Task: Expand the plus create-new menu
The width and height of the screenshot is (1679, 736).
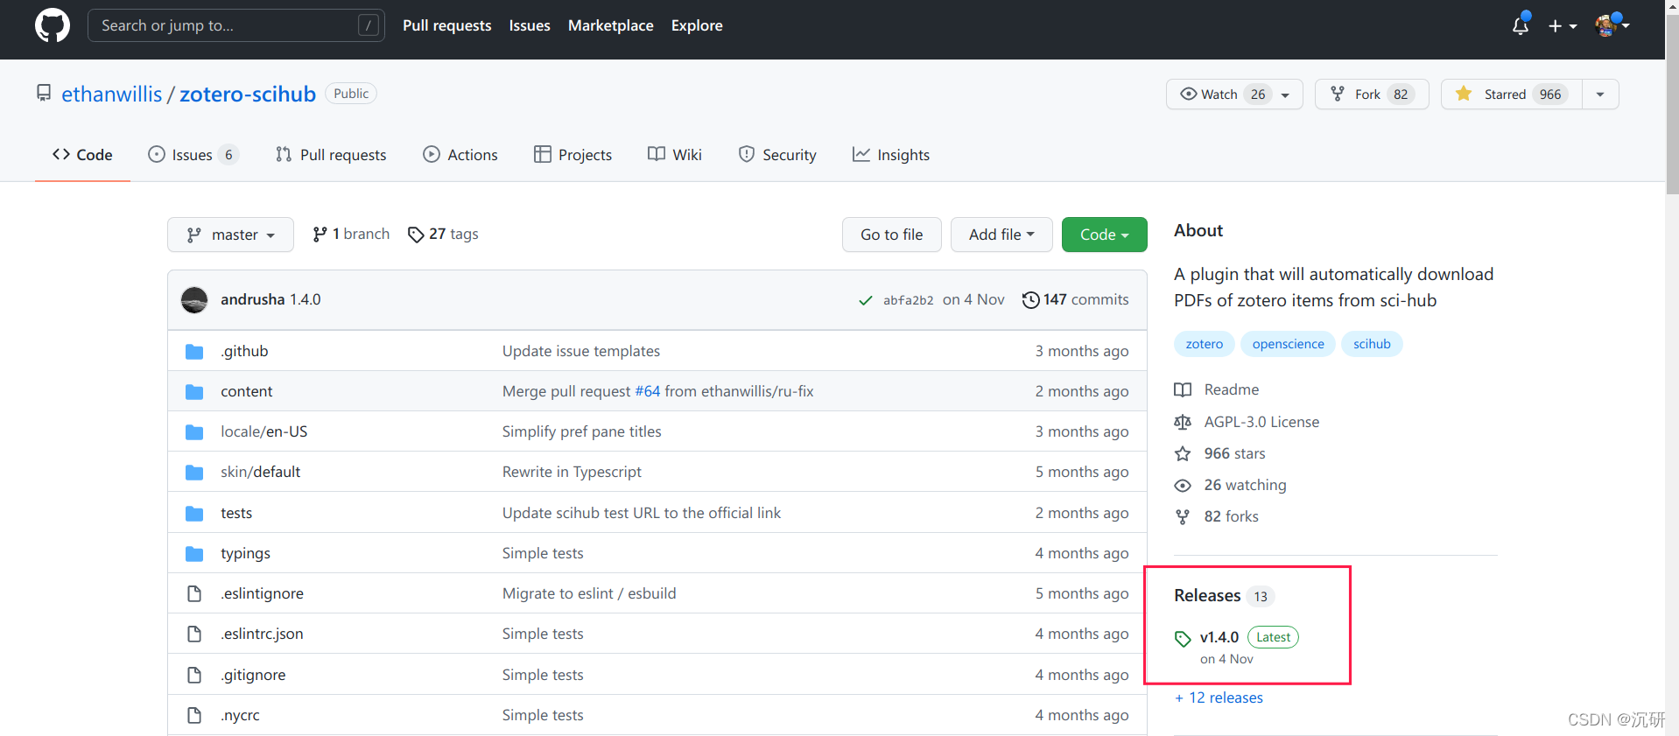Action: click(x=1563, y=26)
